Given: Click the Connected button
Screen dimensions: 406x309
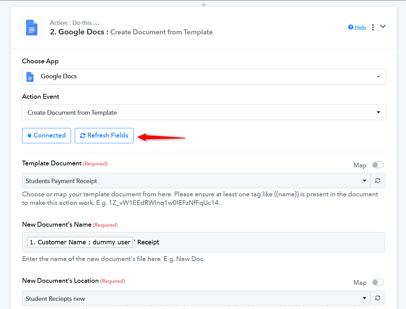Looking at the screenshot, I should click(x=47, y=135).
